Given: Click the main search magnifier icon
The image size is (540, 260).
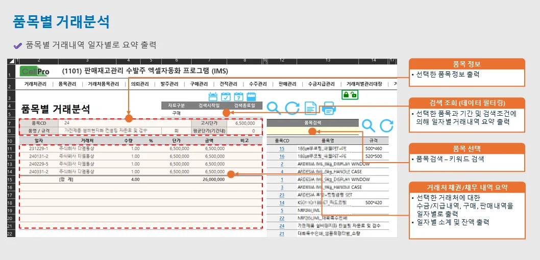Looking at the screenshot, I should (x=274, y=108).
